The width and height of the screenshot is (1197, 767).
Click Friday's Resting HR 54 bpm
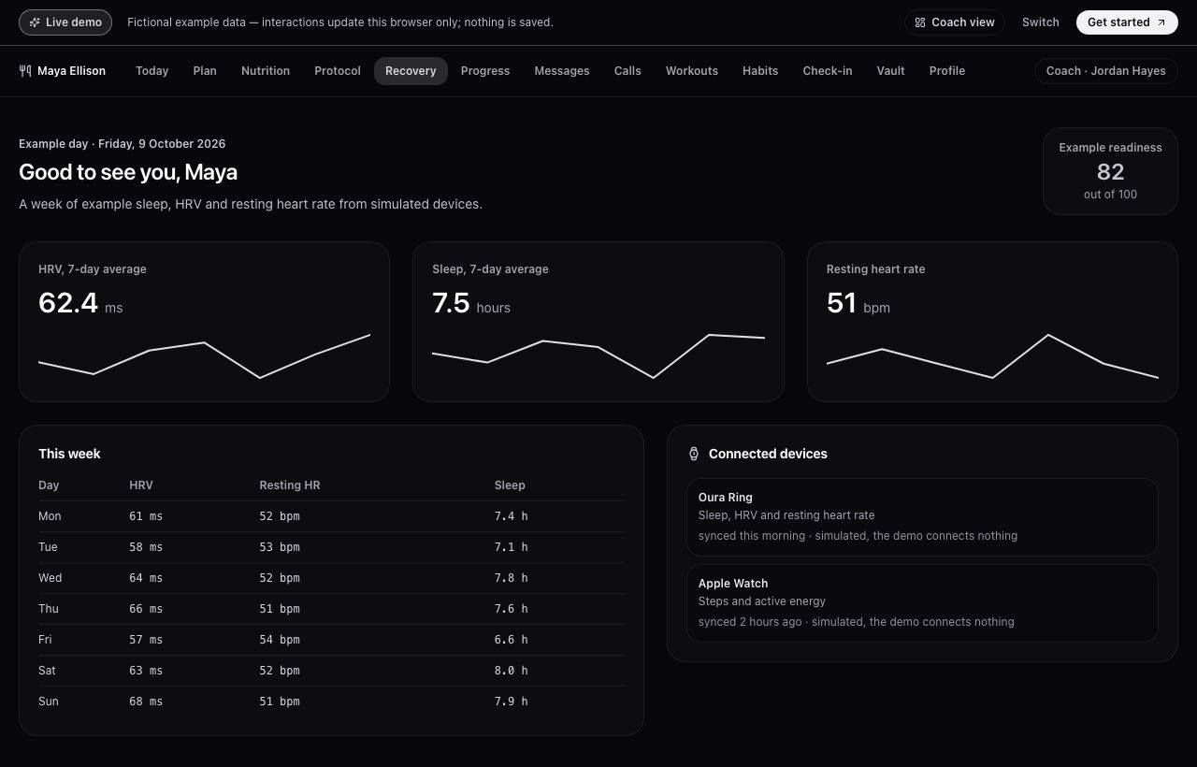[x=280, y=640]
